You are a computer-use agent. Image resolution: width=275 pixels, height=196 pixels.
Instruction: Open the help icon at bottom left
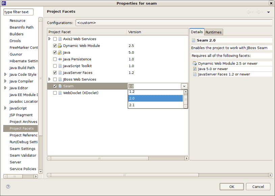8,187
